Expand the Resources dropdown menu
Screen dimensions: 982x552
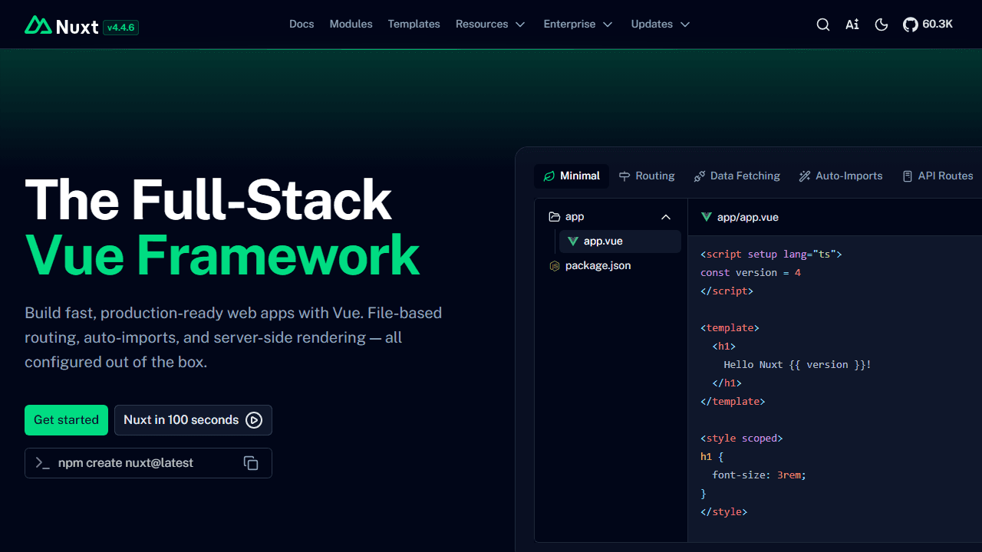491,25
